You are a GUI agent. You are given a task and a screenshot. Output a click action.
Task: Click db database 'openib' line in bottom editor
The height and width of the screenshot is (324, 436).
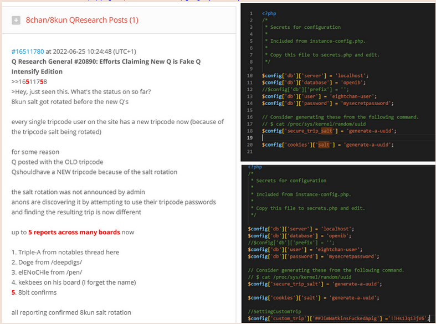coord(300,236)
